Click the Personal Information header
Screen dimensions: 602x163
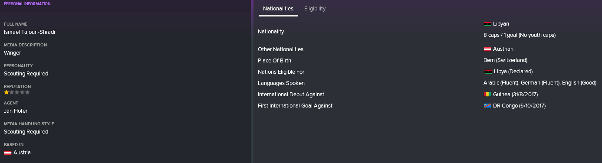click(x=27, y=3)
